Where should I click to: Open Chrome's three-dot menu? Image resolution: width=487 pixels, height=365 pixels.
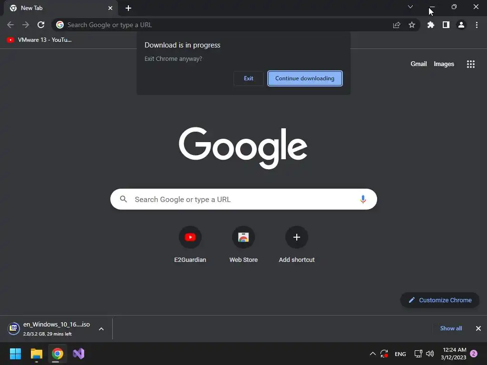(477, 25)
